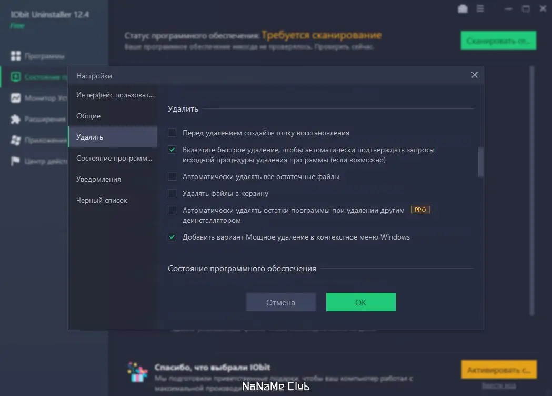This screenshot has width=552, height=396.
Task: Click the Windows apps icon in the sidebar
Action: [x=15, y=140]
